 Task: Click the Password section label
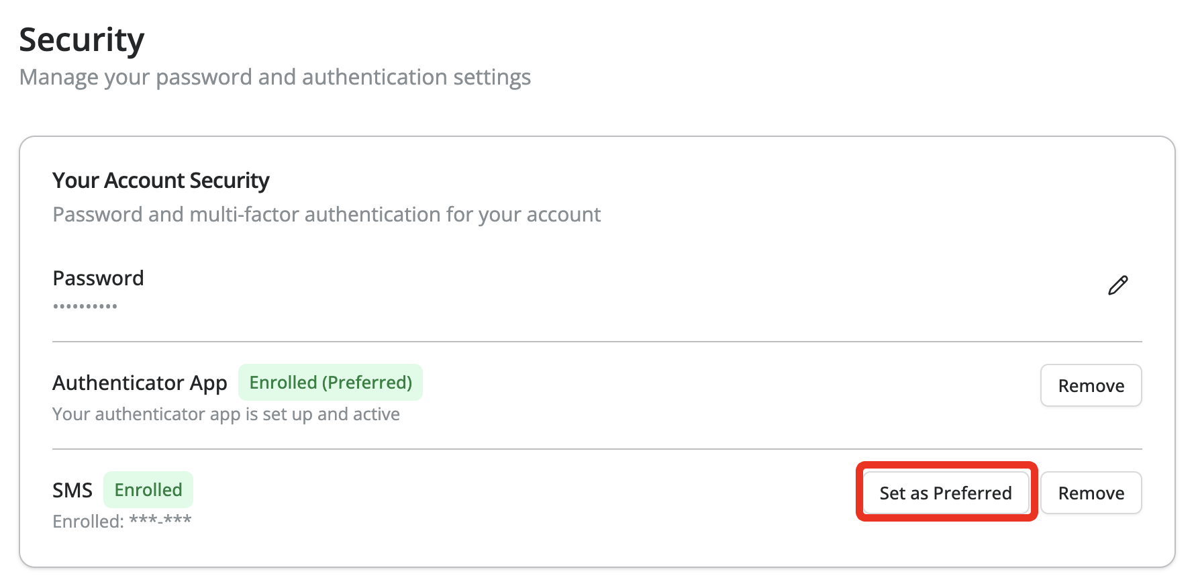click(x=97, y=277)
